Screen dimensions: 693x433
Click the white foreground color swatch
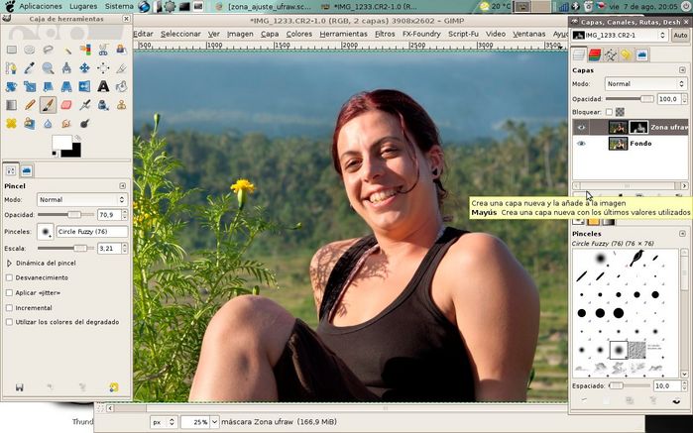click(60, 142)
